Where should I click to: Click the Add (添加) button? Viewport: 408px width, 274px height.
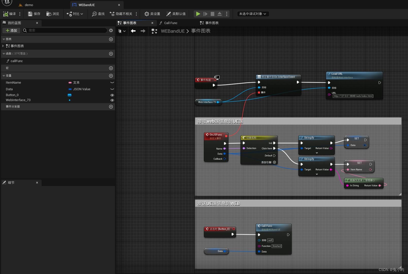[x=11, y=30]
